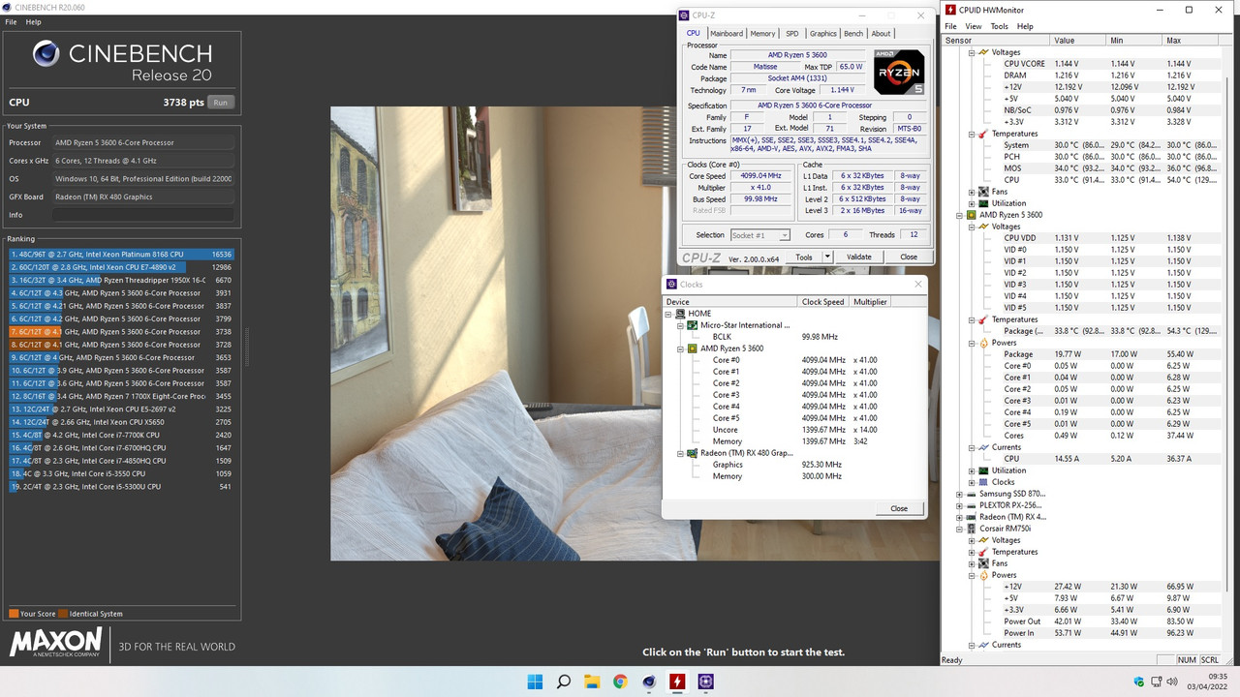Click the Fans icon under motherboard in HWMonitor
Viewport: 1240px width, 697px height.
click(x=983, y=192)
